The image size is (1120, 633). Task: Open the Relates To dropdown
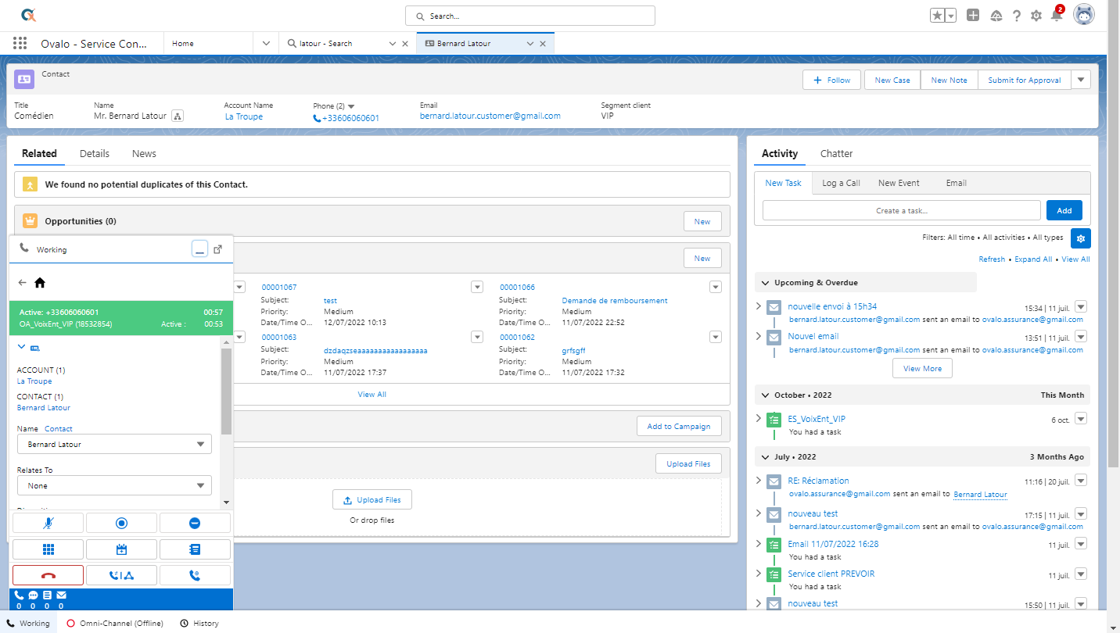[114, 485]
